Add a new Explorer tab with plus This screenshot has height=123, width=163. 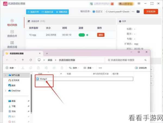click(47, 53)
